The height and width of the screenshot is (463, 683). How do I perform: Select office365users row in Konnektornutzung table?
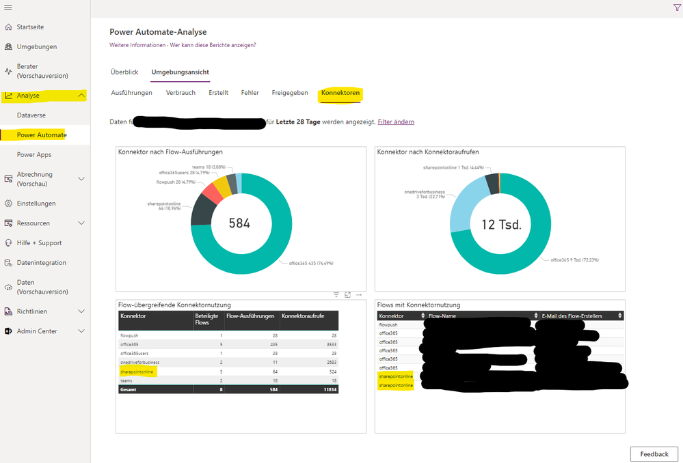tap(228, 353)
